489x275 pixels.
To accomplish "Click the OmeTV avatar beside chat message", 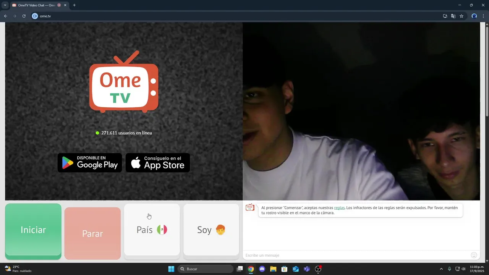I will click(250, 207).
